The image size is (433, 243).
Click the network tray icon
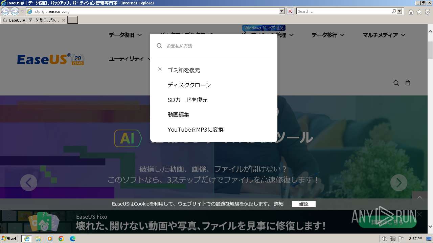[x=393, y=239]
